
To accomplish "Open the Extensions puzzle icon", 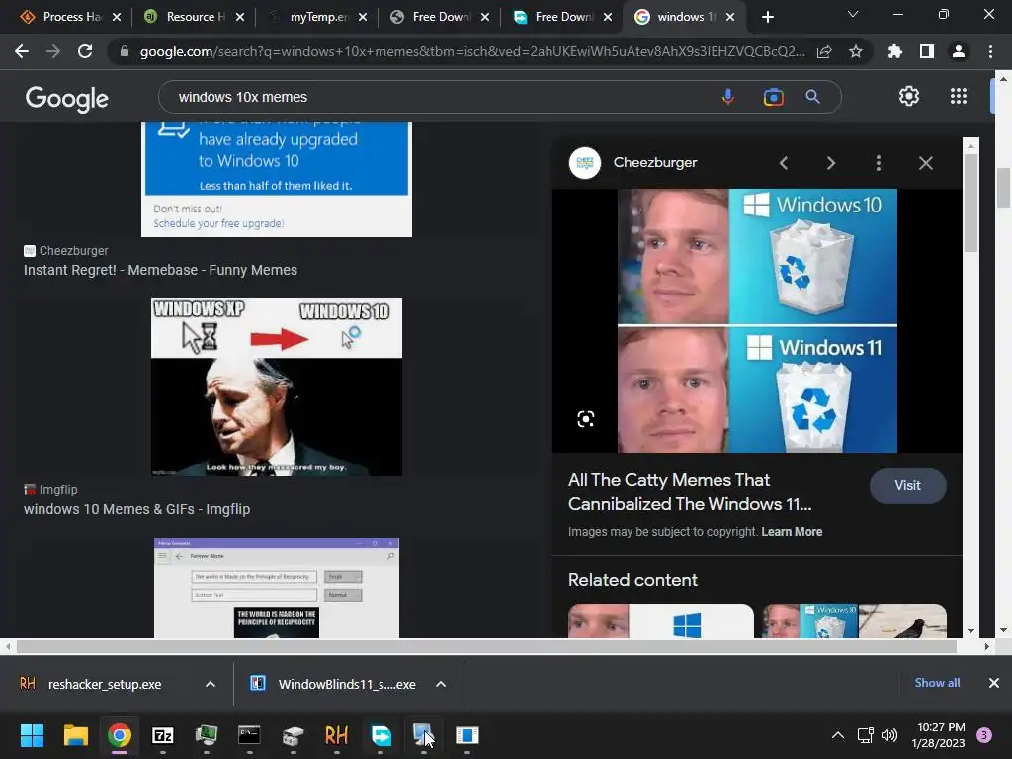I will click(x=895, y=51).
